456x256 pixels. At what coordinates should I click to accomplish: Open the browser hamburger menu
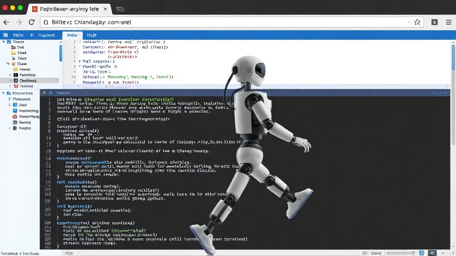pyautogui.click(x=448, y=22)
